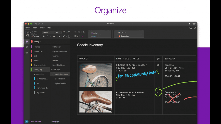
Task: Select the Family Trip section
Action: click(40, 70)
